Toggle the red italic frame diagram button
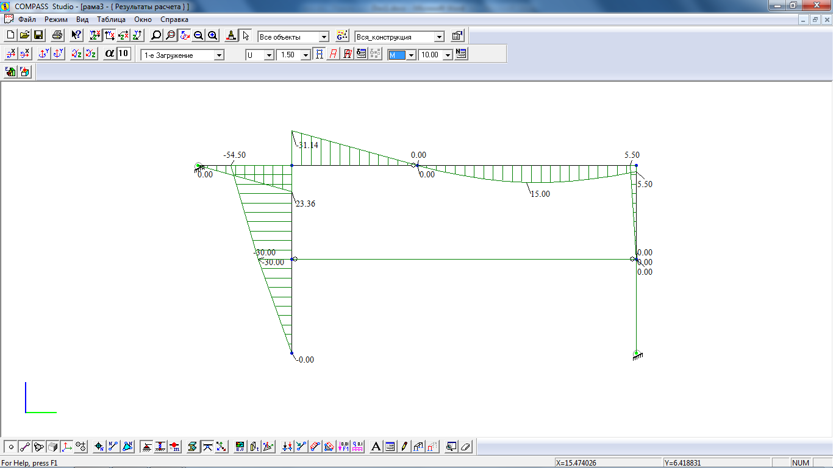Image resolution: width=833 pixels, height=468 pixels. coord(333,54)
